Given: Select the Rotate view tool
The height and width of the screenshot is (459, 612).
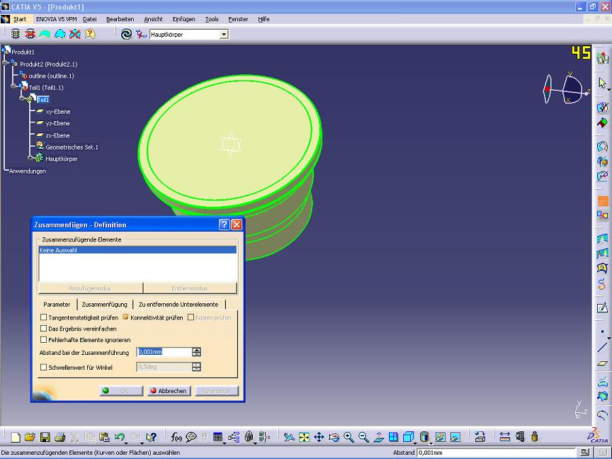Looking at the screenshot, I should pos(334,437).
